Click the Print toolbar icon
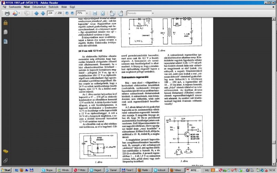 pos(7,13)
